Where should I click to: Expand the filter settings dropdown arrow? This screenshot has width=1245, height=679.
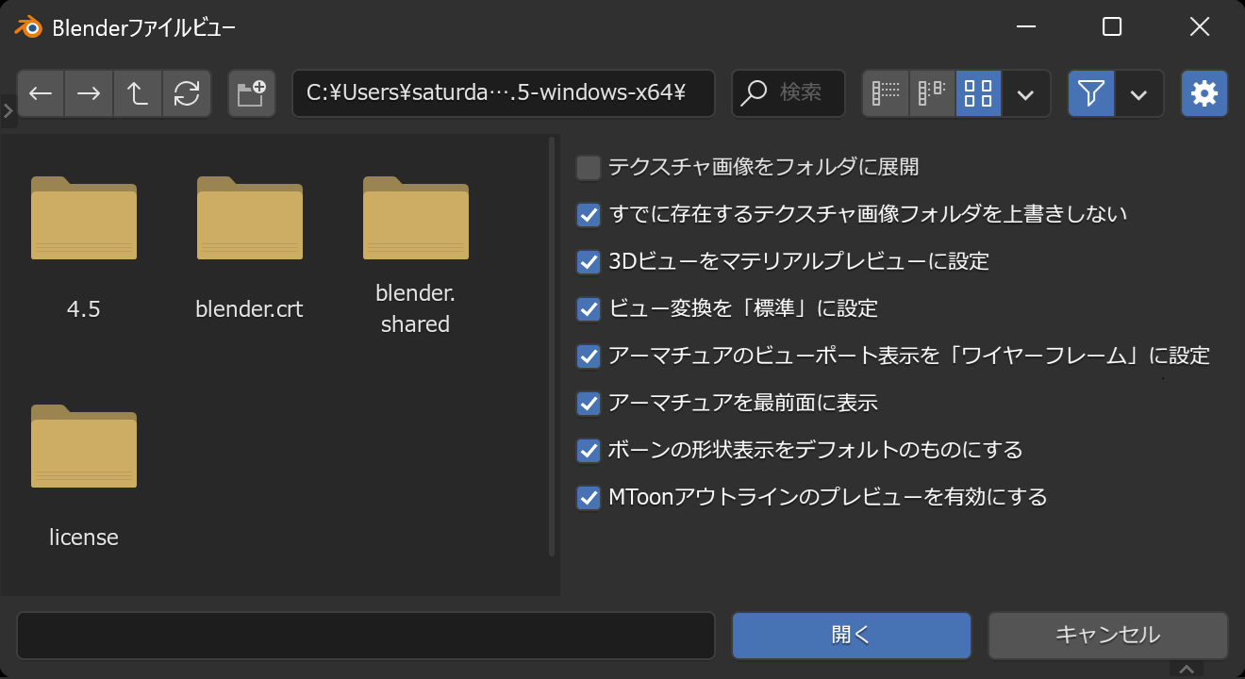click(x=1139, y=93)
